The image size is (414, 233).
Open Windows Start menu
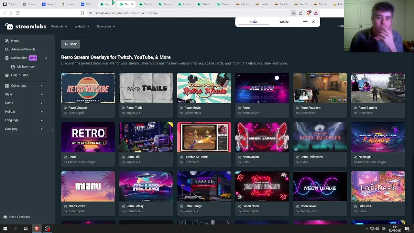click(x=5, y=229)
